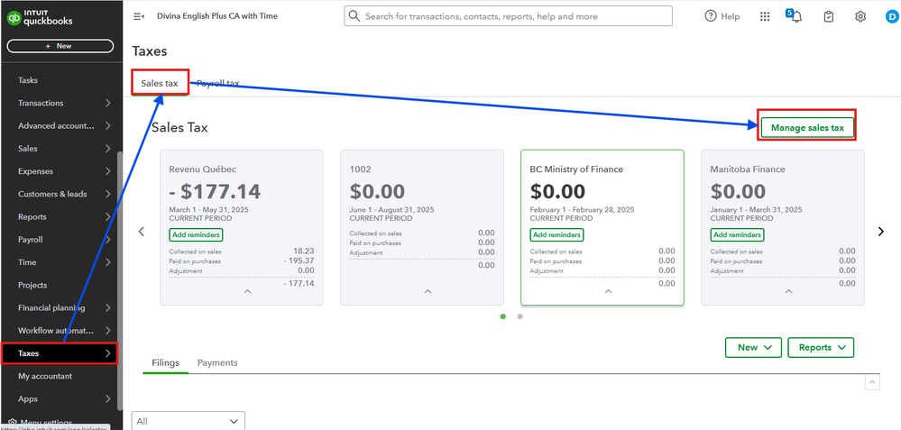
Task: Collapse the left navigation menu icon
Action: click(139, 16)
